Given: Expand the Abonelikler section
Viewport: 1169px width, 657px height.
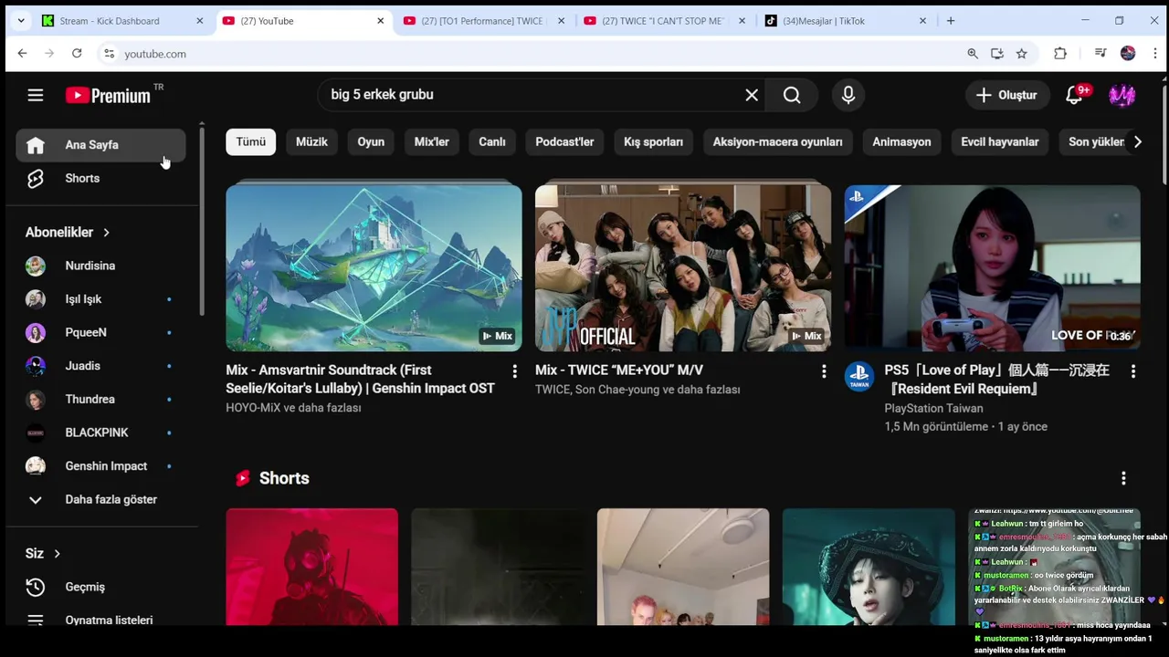Looking at the screenshot, I should [x=68, y=232].
